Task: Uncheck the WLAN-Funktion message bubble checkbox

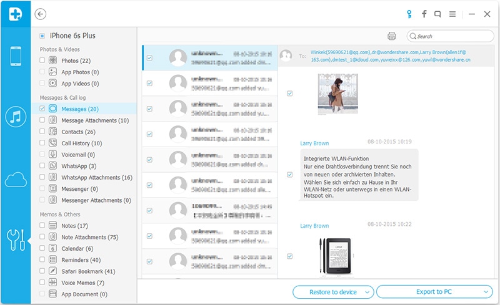Action: pos(289,175)
